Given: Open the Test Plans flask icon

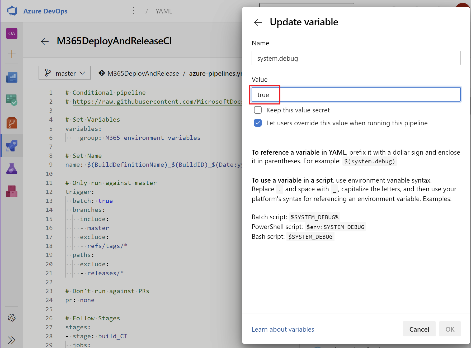Looking at the screenshot, I should [12, 168].
